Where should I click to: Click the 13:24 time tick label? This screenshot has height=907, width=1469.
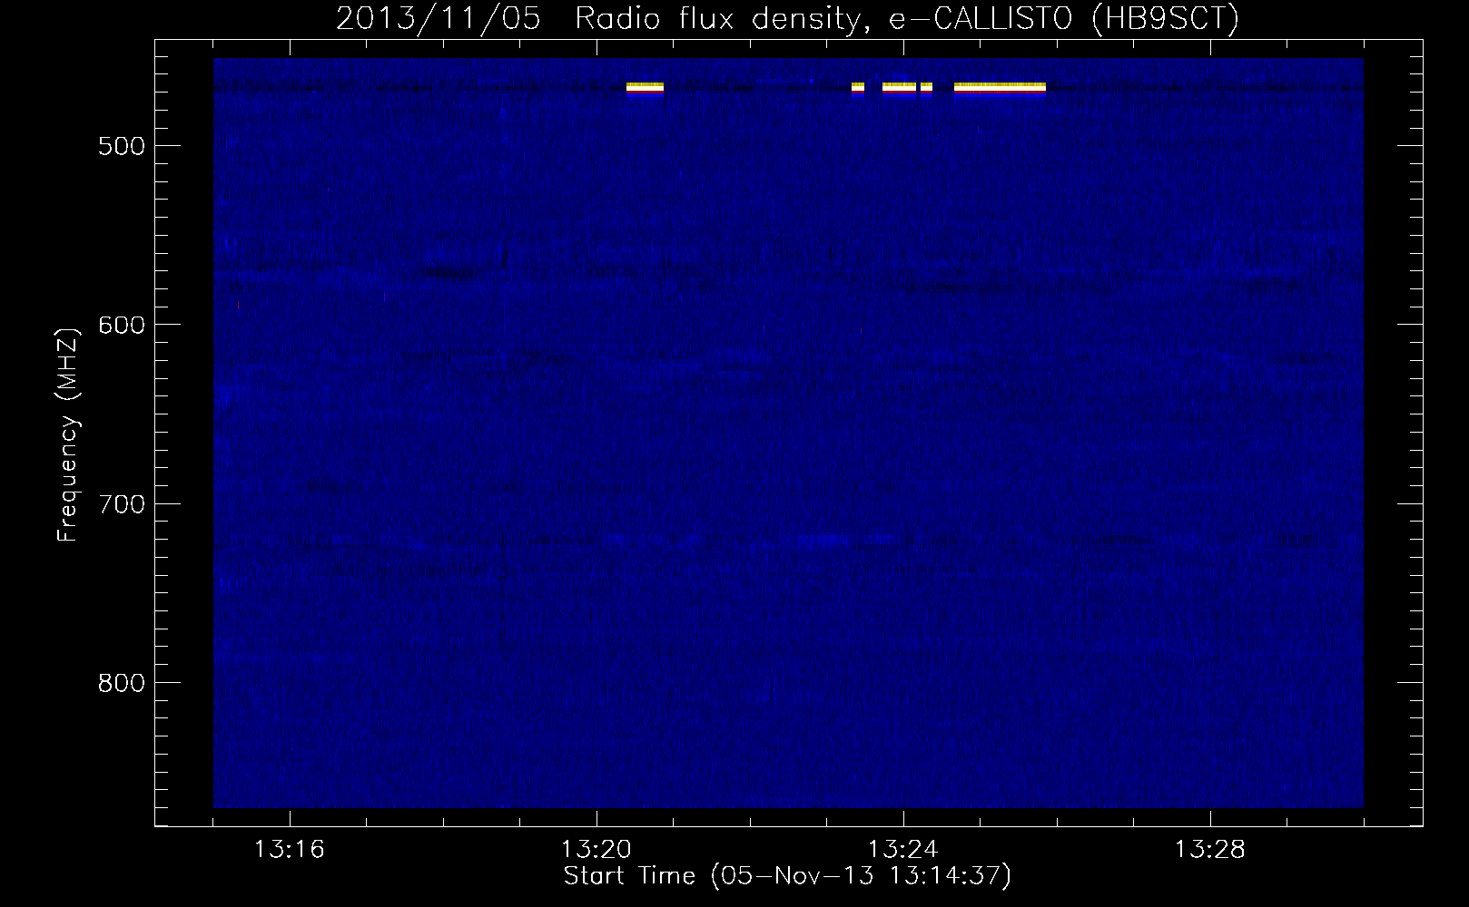[903, 850]
